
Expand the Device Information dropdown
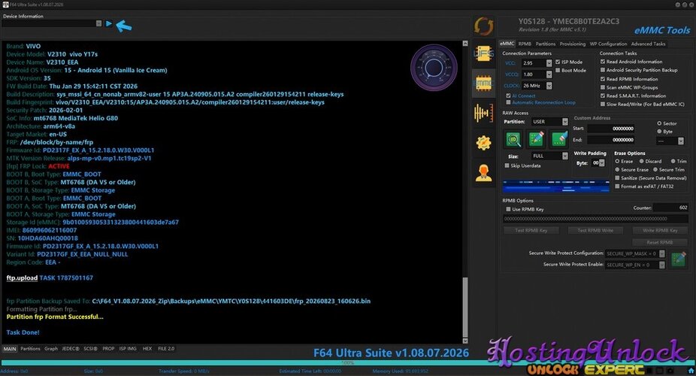98,23
